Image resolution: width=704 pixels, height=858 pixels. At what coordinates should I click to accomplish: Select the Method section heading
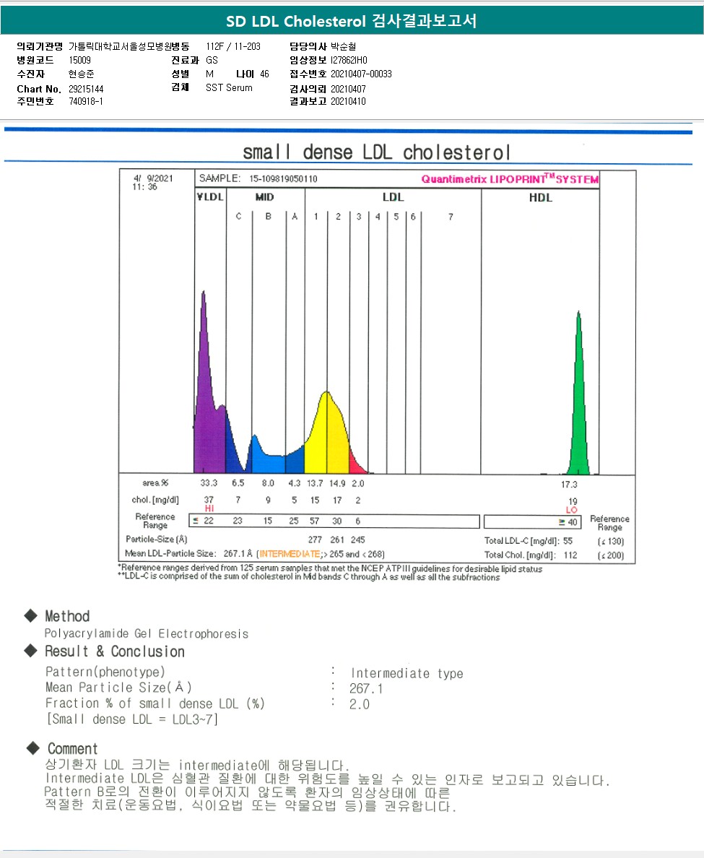click(67, 616)
